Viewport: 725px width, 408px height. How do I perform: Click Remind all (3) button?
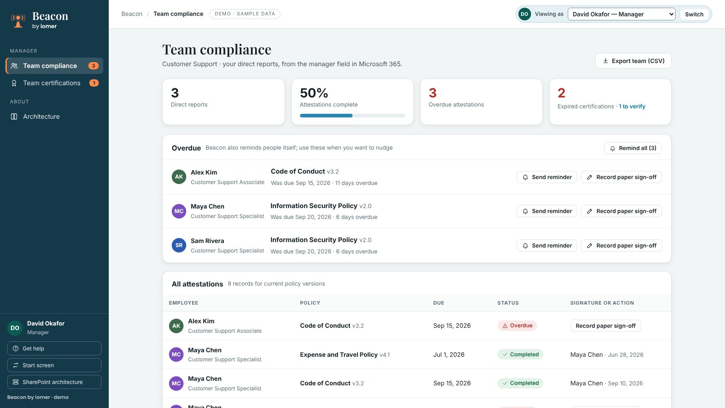coord(633,148)
